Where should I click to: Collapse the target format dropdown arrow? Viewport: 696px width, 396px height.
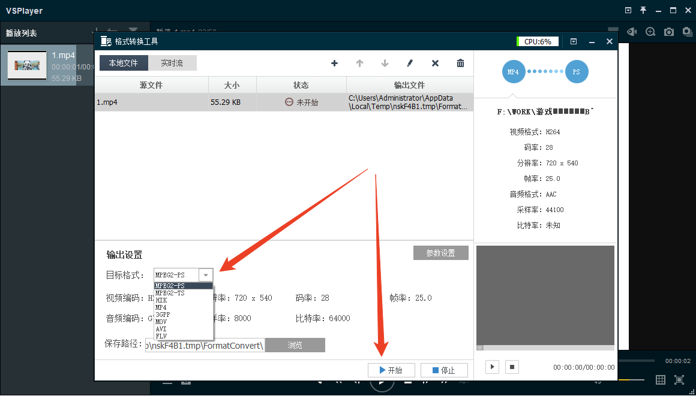[206, 276]
